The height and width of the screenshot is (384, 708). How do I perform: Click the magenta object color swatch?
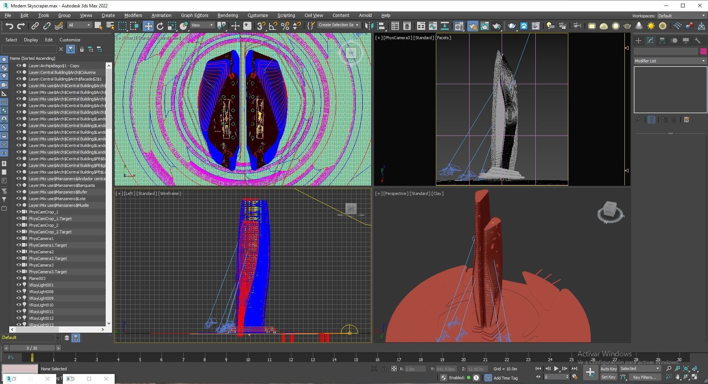pos(703,52)
